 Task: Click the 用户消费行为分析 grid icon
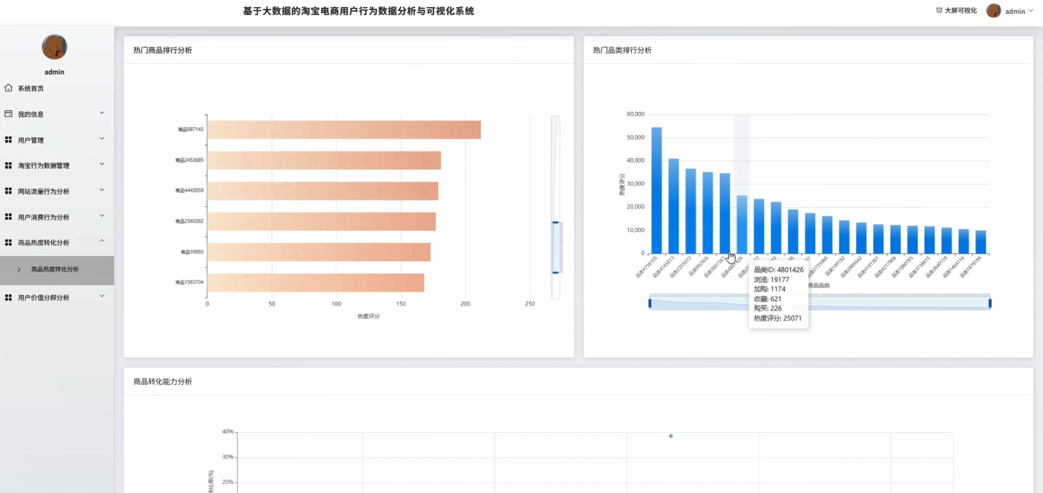pos(8,217)
